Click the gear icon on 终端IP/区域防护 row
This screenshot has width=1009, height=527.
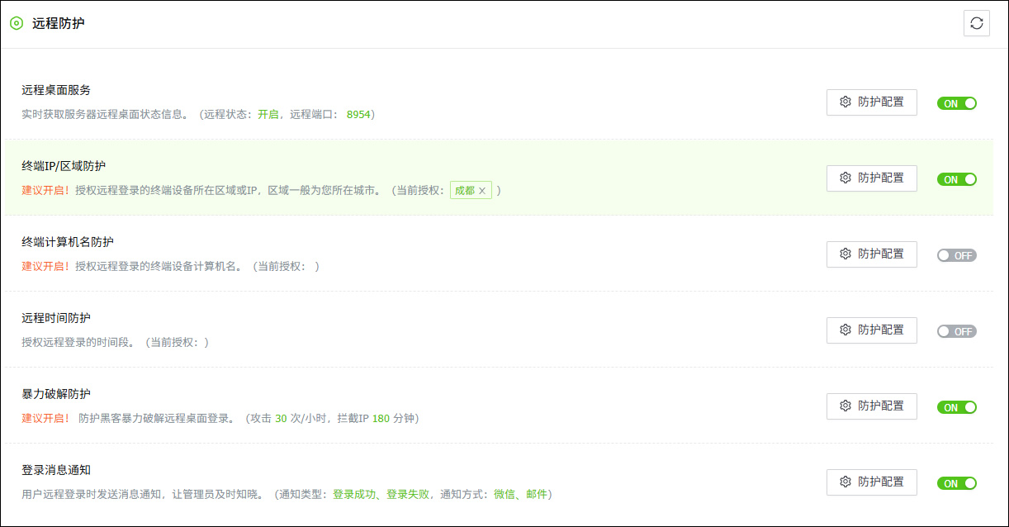click(845, 178)
